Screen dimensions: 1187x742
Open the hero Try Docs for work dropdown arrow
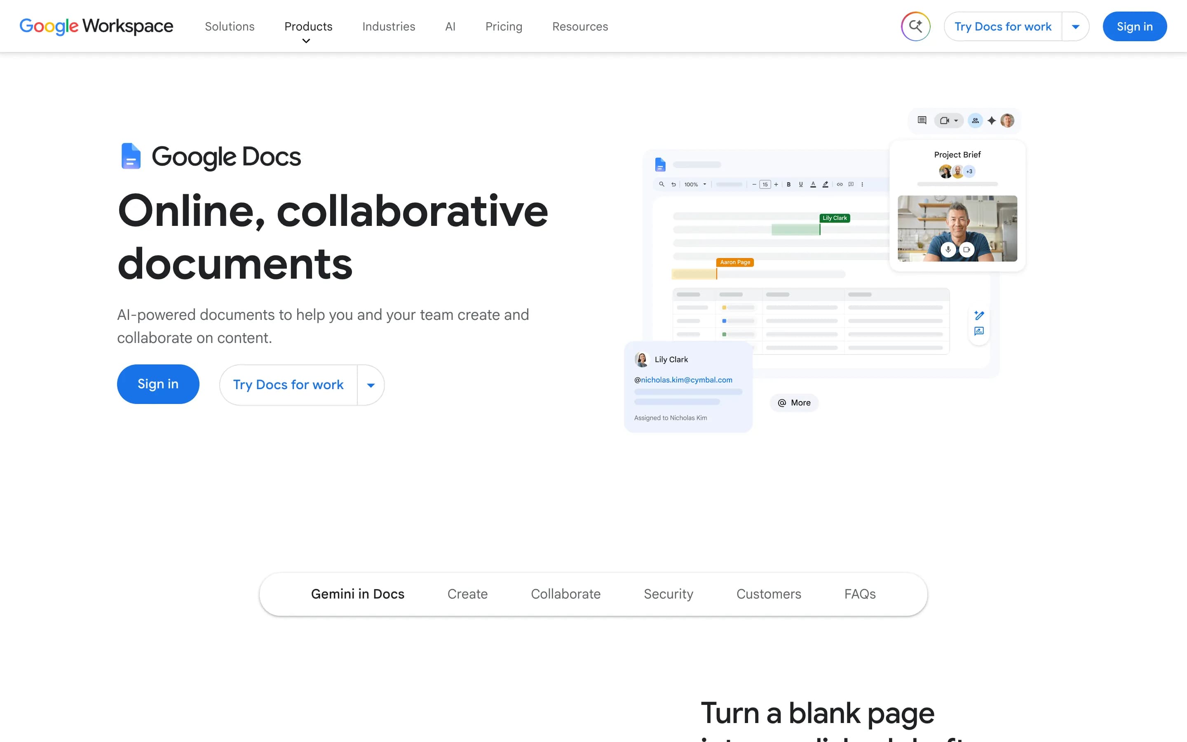click(x=371, y=385)
